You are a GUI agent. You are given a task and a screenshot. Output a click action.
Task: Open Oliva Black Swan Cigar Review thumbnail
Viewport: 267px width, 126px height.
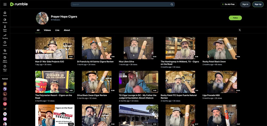[97, 82]
